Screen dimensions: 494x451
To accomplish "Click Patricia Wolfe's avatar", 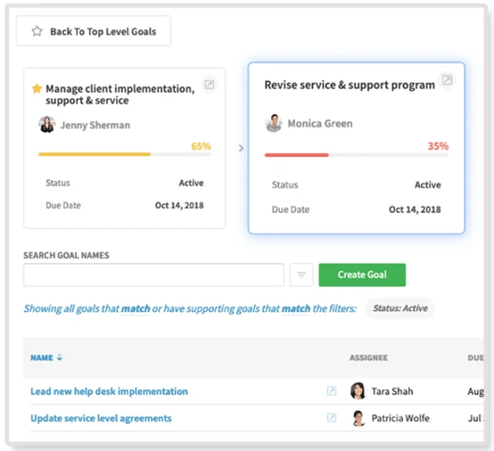I will click(x=358, y=418).
